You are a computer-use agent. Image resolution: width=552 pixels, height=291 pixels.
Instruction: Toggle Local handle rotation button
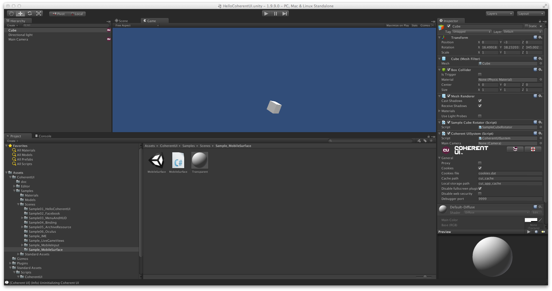77,14
